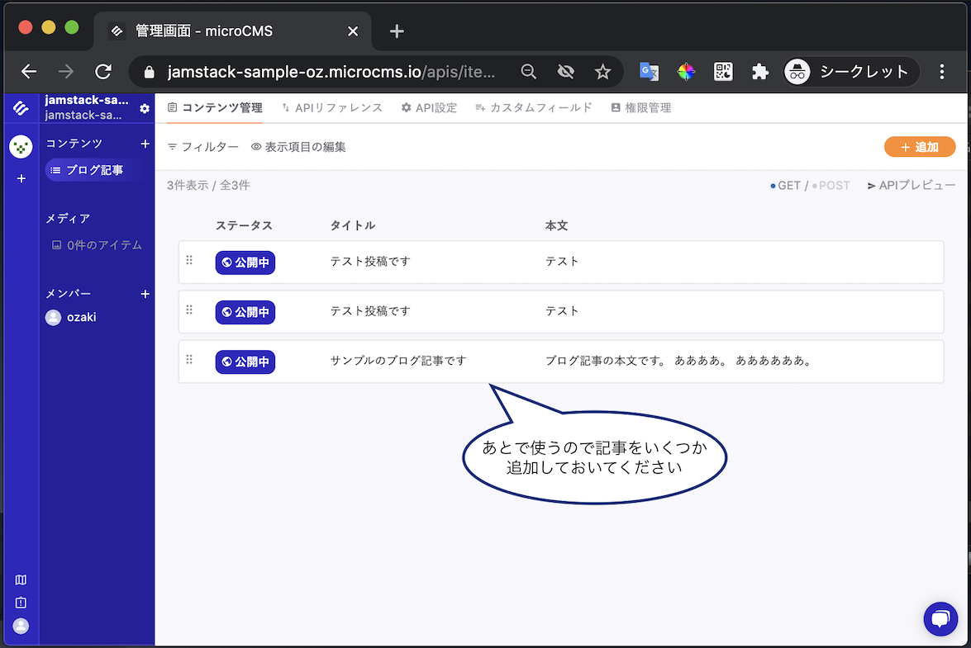Click the crossed-eye tracking icon
This screenshot has height=648, width=971.
(565, 72)
